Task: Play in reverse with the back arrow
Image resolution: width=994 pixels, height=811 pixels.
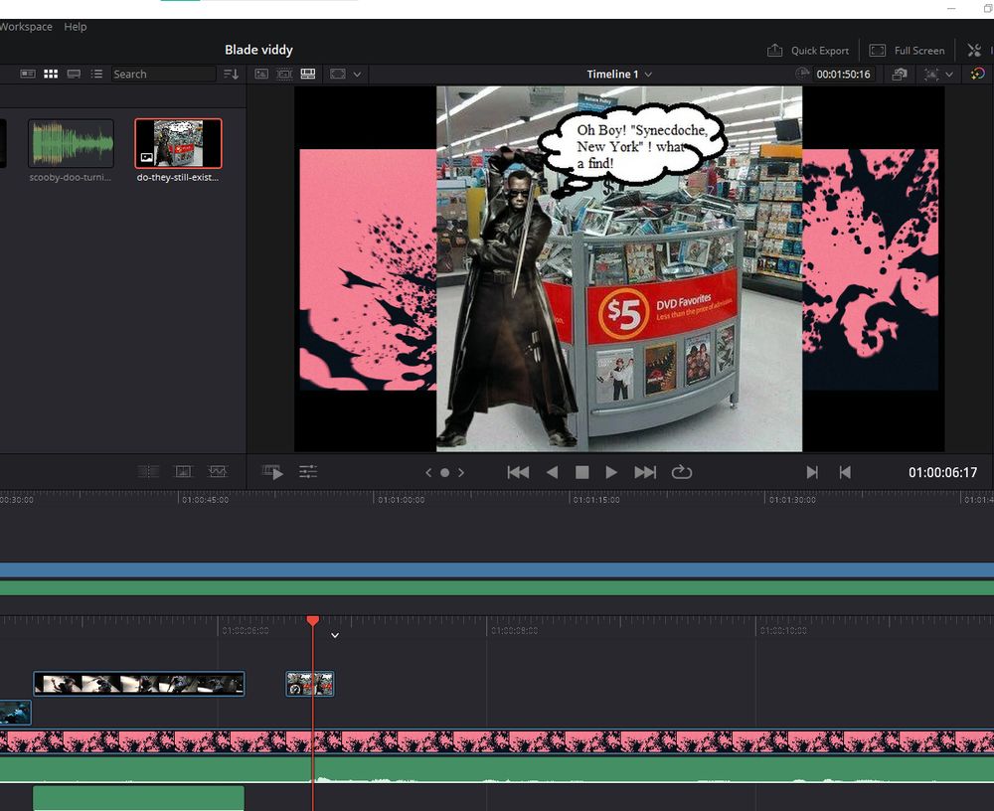Action: pyautogui.click(x=552, y=473)
